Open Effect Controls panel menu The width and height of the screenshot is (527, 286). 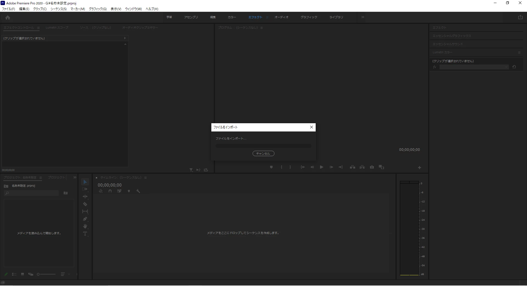38,28
